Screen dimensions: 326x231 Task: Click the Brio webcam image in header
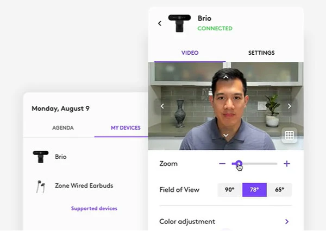pos(179,23)
